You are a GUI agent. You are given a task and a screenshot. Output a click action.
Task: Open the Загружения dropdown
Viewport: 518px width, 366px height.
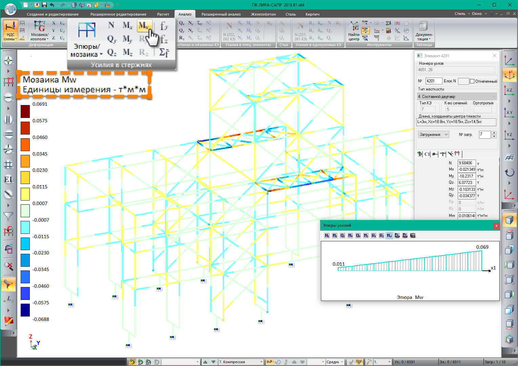434,135
